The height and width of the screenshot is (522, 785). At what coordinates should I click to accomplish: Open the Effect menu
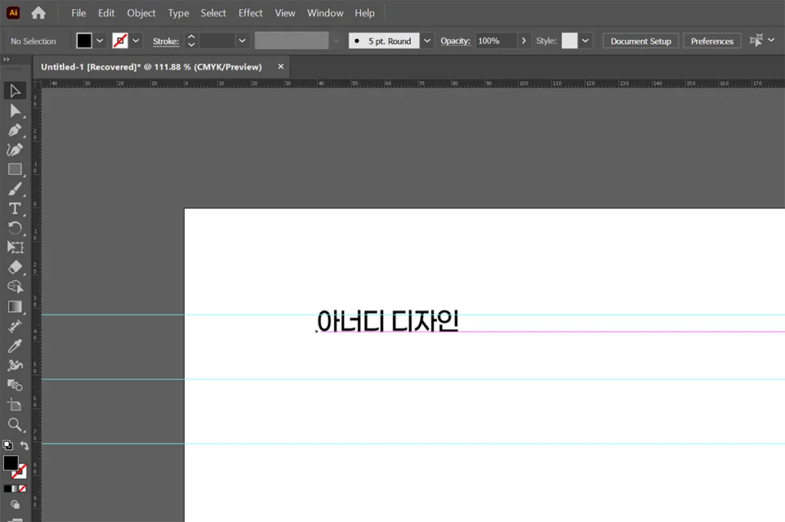251,13
